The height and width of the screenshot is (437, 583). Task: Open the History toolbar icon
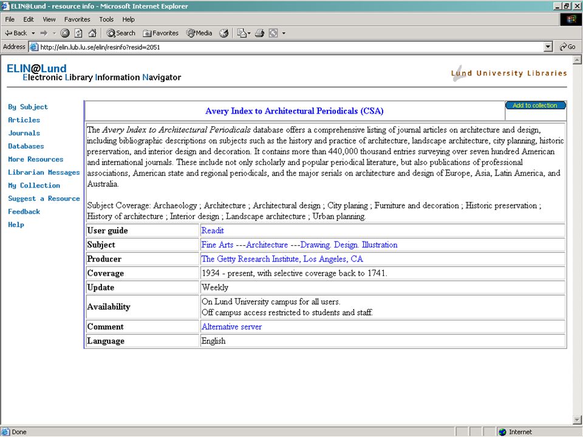(x=223, y=33)
